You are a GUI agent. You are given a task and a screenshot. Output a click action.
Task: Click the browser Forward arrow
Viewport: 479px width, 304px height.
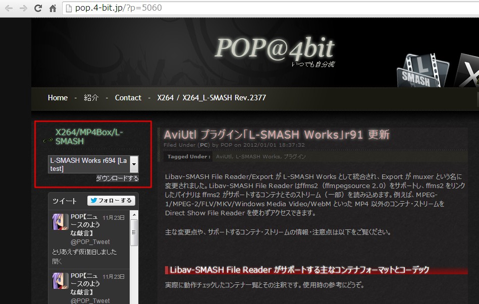(x=23, y=9)
